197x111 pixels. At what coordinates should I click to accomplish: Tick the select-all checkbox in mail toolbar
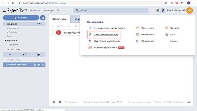53,26
